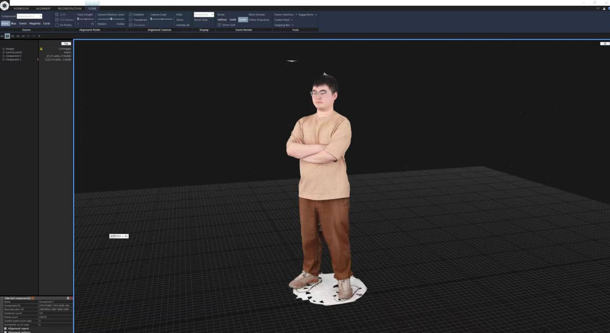Image resolution: width=610 pixels, height=333 pixels.
Task: Select Coral as source color
Action: (47, 23)
